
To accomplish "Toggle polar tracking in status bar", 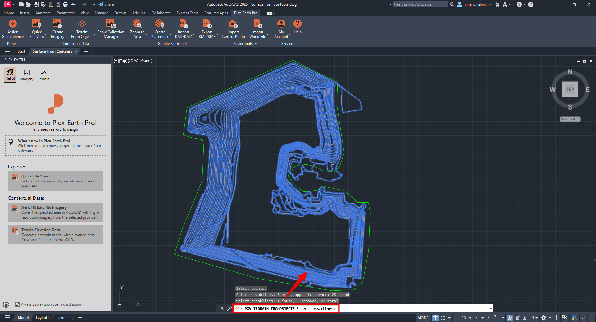I will (x=464, y=318).
